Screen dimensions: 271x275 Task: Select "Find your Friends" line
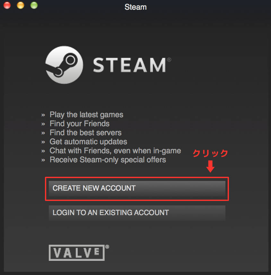[80, 124]
